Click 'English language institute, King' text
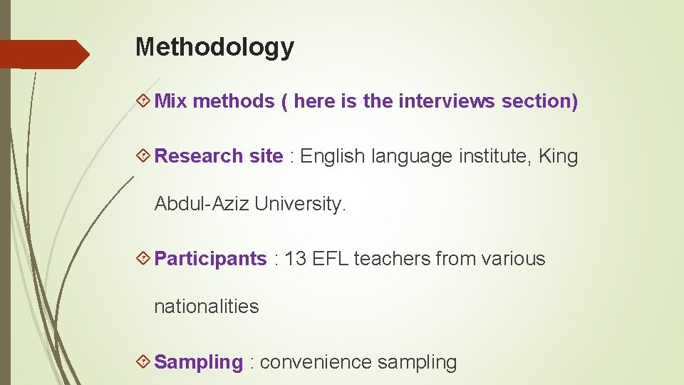The image size is (684, 385). (x=439, y=156)
